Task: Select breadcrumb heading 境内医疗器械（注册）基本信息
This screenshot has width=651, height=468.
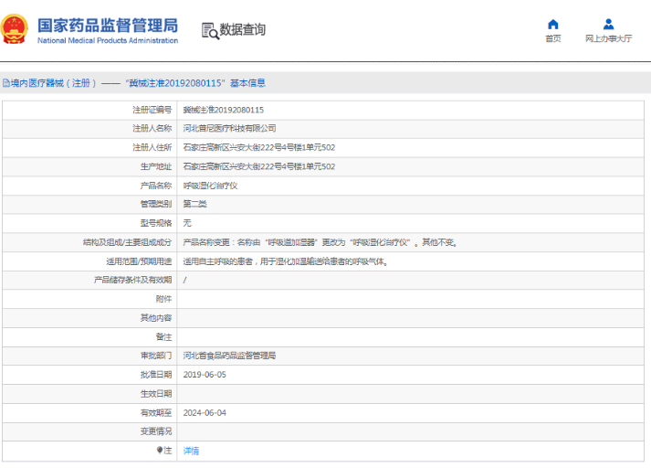Action: (138, 83)
